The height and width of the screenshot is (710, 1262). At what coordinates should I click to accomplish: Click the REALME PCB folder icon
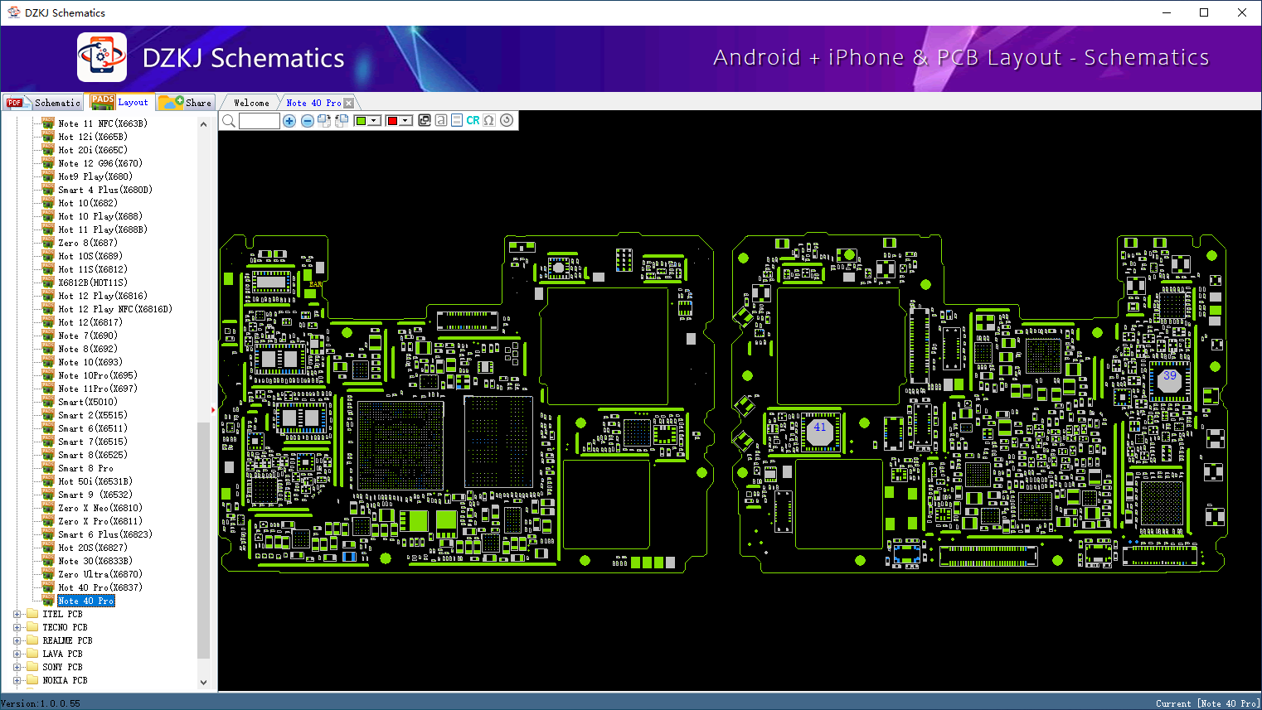(32, 640)
